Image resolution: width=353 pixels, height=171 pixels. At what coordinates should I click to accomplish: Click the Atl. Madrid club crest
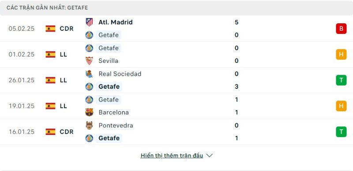(x=89, y=22)
